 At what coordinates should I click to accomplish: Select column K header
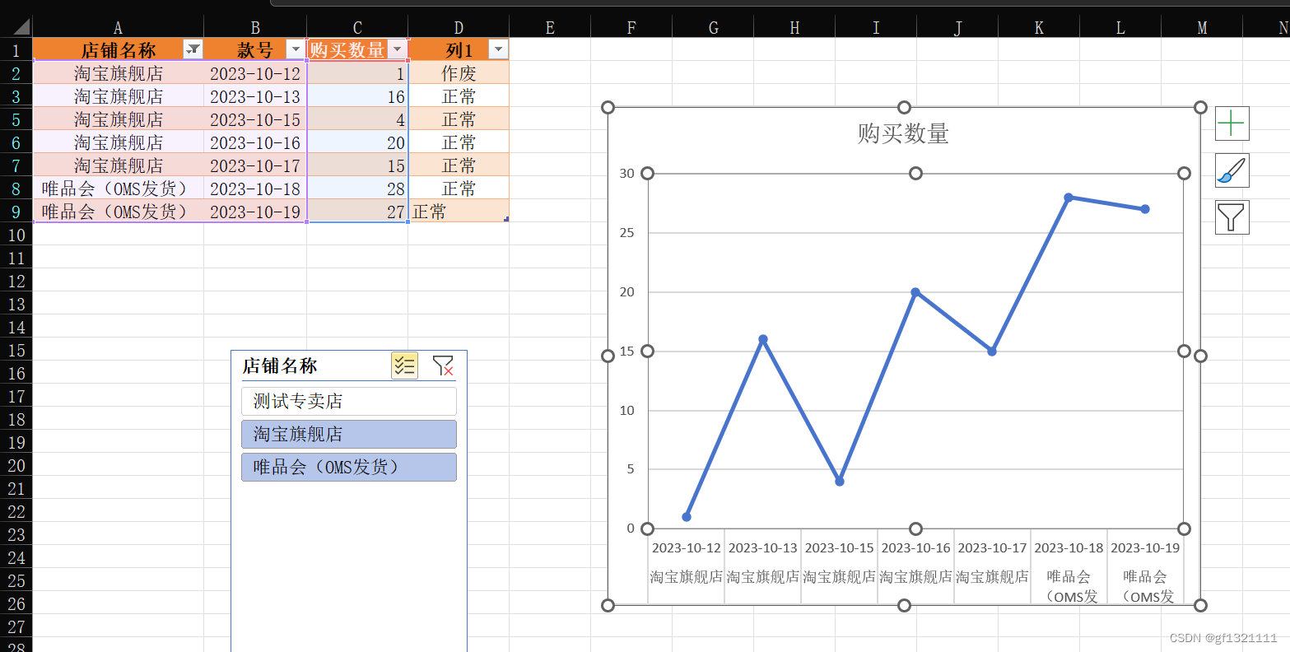pos(1039,28)
